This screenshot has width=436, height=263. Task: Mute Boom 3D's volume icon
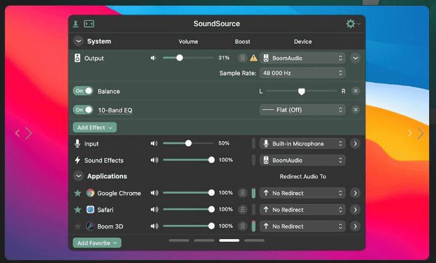(155, 227)
